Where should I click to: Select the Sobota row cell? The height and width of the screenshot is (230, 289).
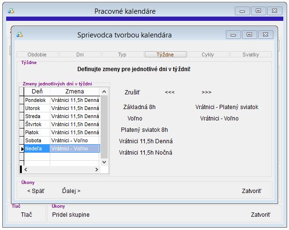(x=37, y=140)
